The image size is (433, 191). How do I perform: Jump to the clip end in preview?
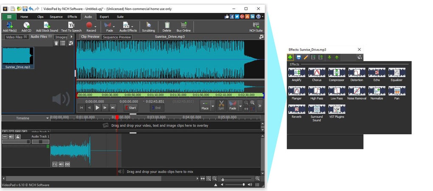click(112, 108)
